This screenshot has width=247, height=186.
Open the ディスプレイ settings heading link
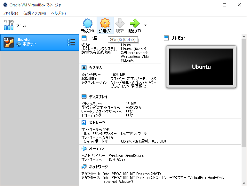coord(98,97)
